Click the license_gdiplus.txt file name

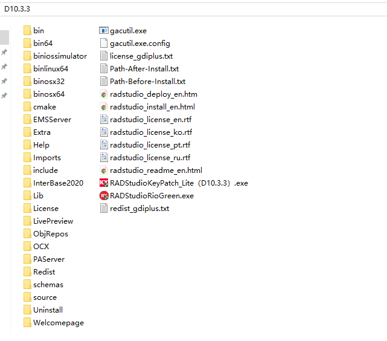click(141, 56)
